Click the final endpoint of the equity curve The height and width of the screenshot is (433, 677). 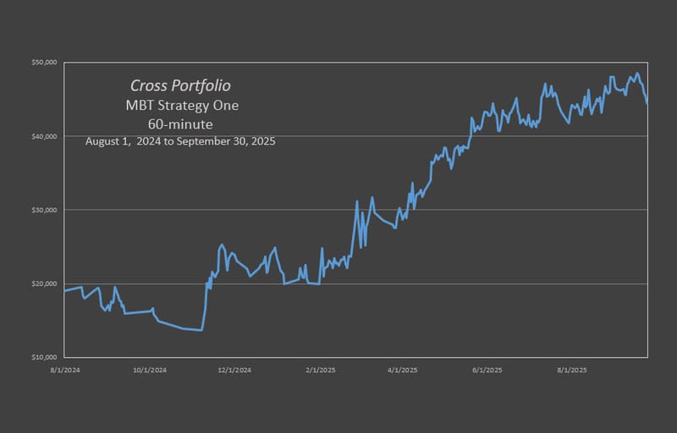tap(647, 103)
